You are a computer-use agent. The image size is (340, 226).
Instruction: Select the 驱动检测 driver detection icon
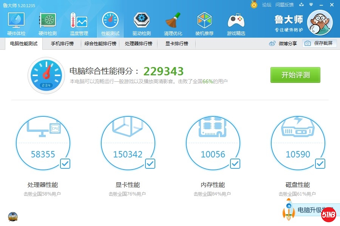(141, 24)
